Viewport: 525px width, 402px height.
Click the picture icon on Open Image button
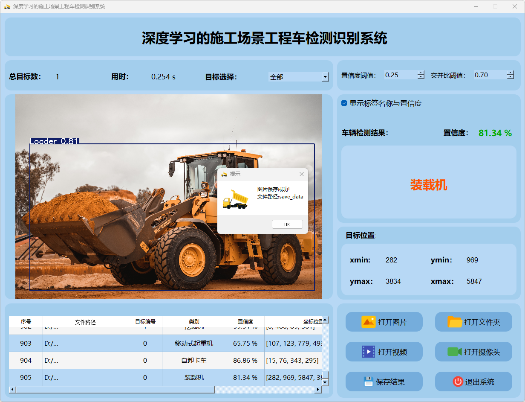coord(368,322)
